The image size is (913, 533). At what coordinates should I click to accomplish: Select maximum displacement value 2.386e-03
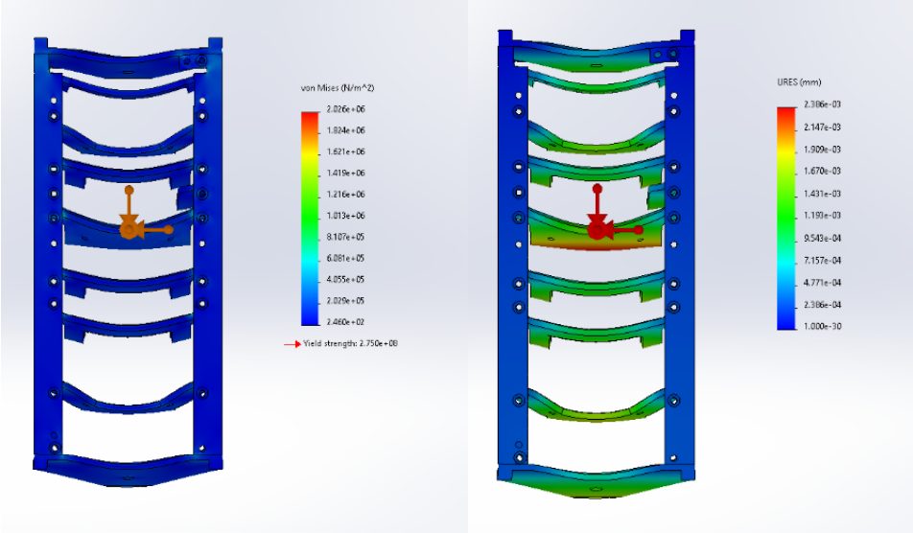click(x=822, y=104)
